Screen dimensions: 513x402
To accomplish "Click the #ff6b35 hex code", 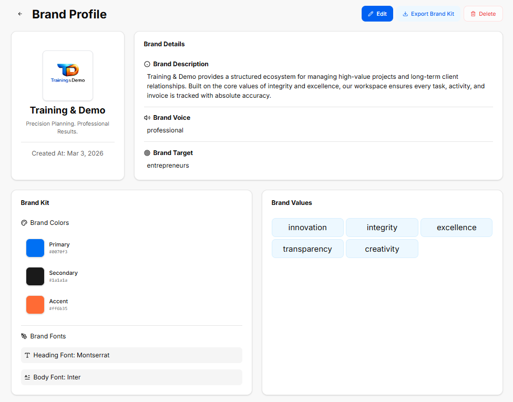I will (x=58, y=309).
